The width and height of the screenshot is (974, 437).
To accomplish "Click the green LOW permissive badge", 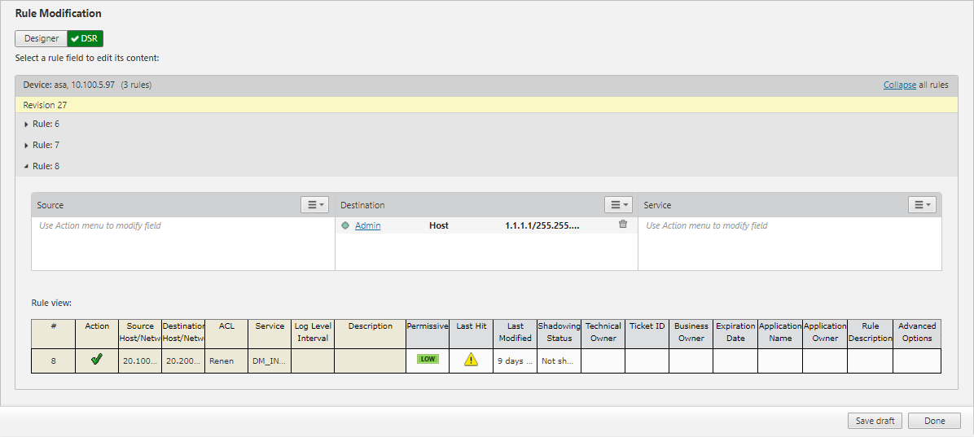I will (428, 359).
